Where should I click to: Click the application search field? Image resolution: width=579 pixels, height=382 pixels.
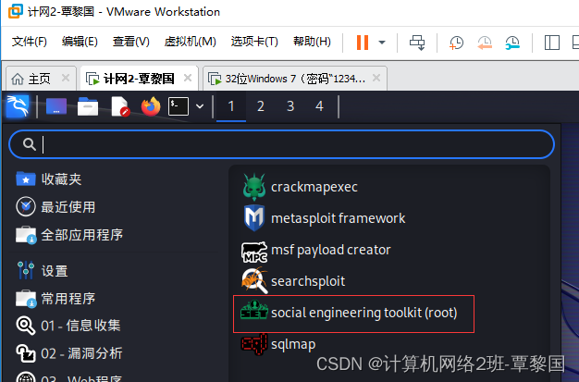(x=281, y=144)
